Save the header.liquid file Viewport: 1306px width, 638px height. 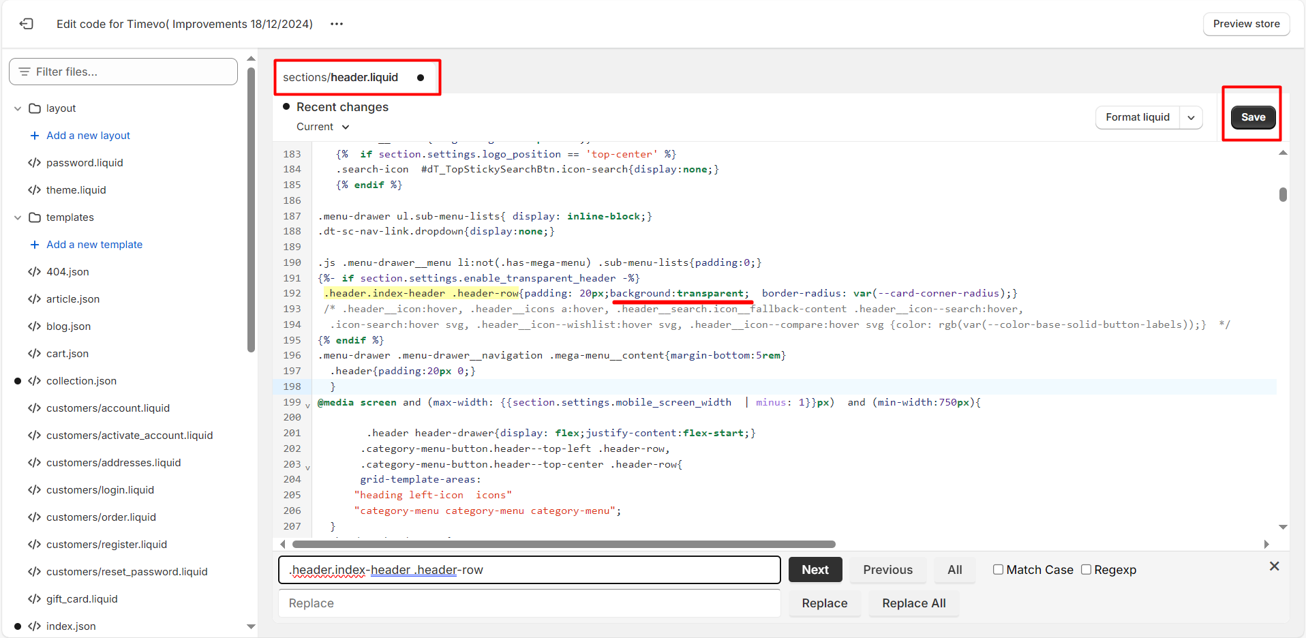pyautogui.click(x=1253, y=117)
